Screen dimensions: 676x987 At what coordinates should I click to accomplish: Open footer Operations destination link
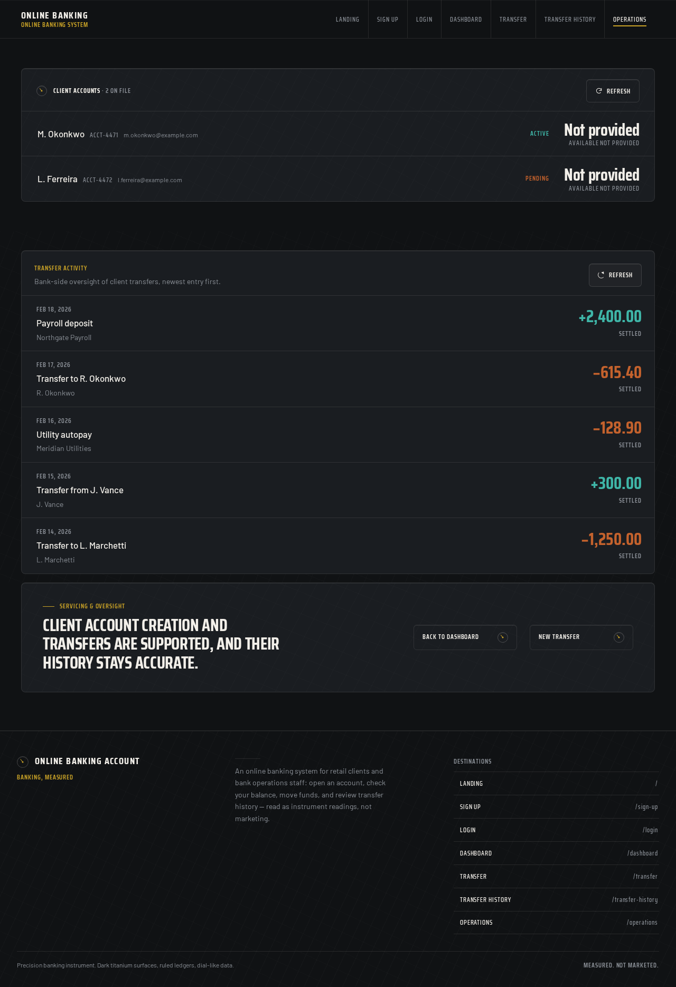pyautogui.click(x=556, y=923)
